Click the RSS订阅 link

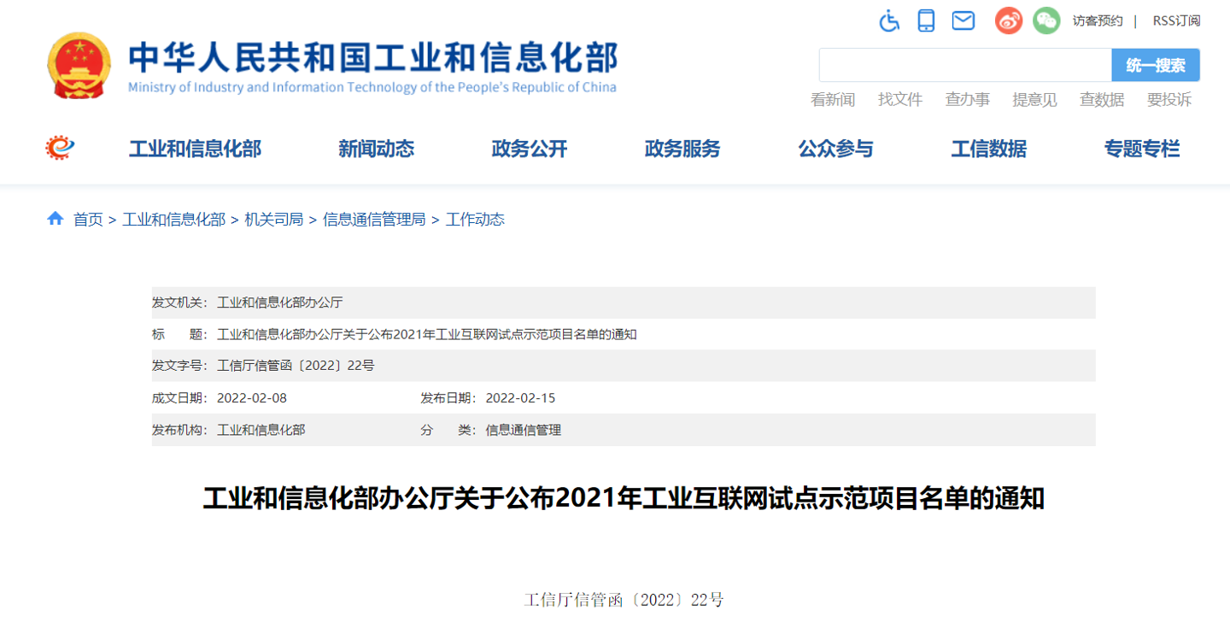[1176, 21]
